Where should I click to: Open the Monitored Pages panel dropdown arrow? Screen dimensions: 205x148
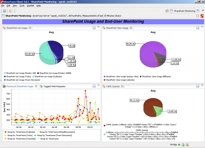click(x=99, y=85)
